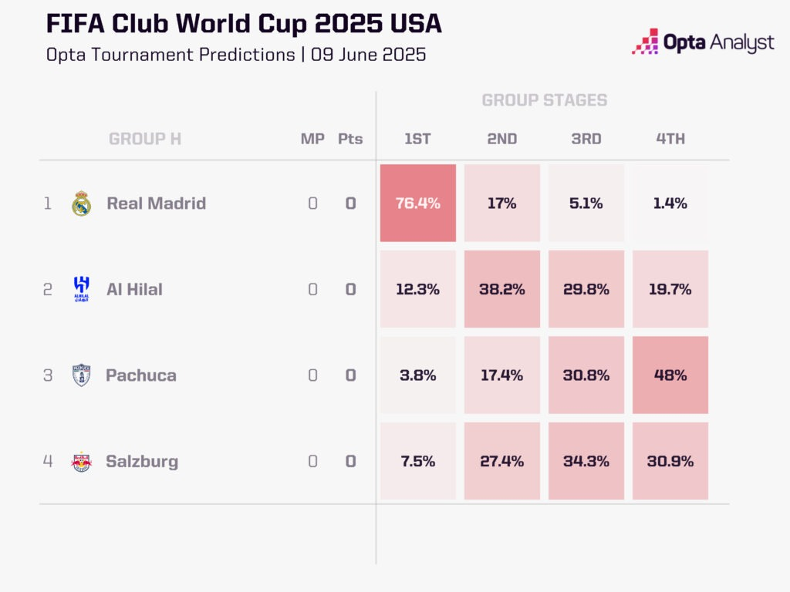Click Salzburg's 34.3% third place cell
The height and width of the screenshot is (592, 790).
click(586, 461)
